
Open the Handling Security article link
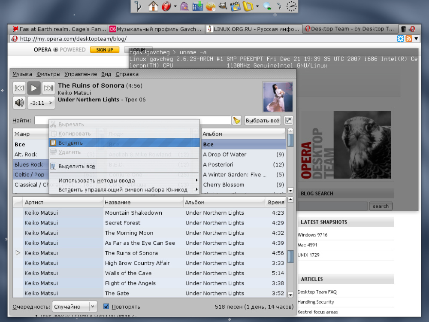[316, 302]
